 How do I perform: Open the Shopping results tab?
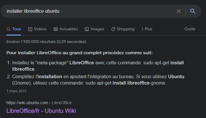click(126, 29)
